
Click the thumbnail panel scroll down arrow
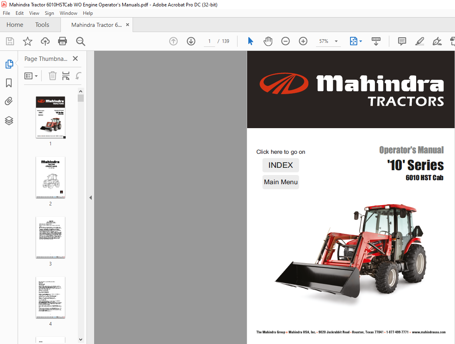click(81, 339)
